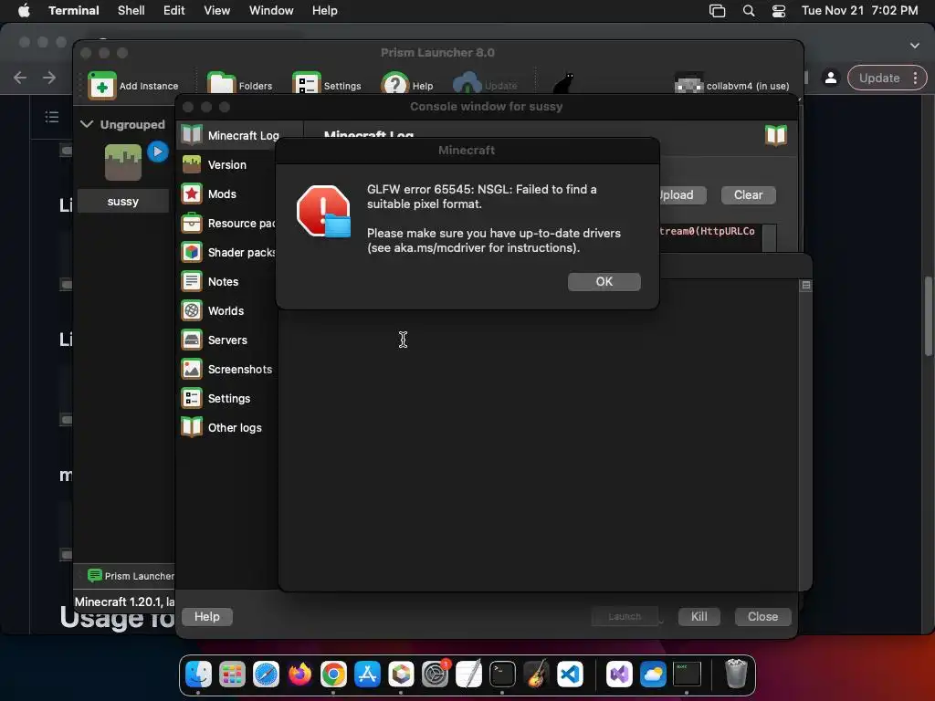Click Add Instance in Prism Launcher toolbar
Viewport: 935px width, 701px height.
133,85
